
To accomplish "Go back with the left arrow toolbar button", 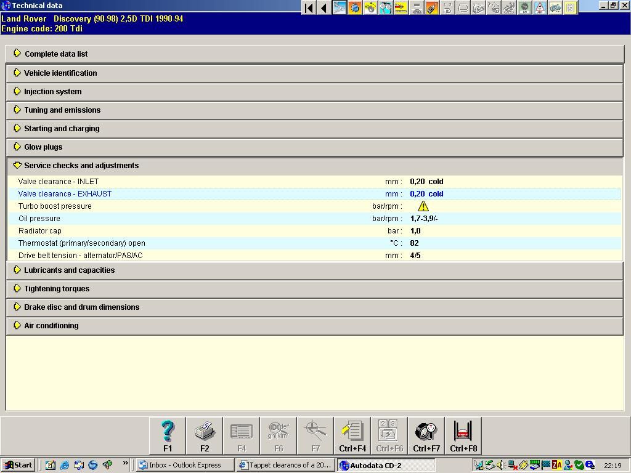I will [324, 7].
